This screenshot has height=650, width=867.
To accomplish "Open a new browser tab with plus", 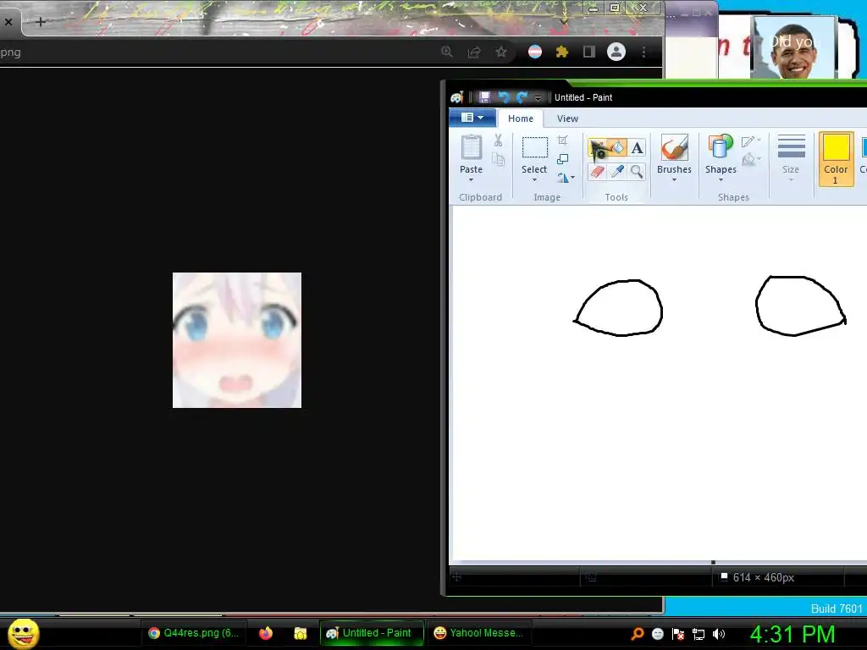I will 41,21.
